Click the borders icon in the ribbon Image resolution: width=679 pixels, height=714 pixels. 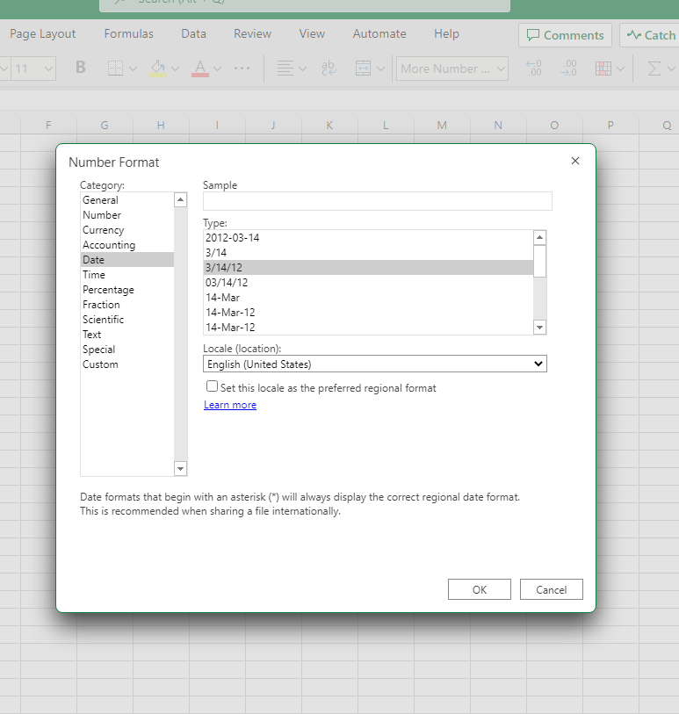point(115,69)
